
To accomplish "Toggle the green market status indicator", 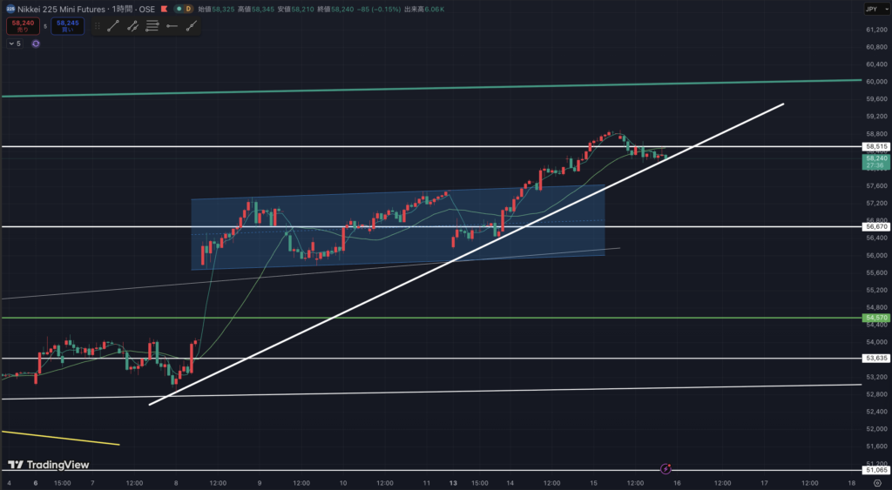I will [179, 9].
